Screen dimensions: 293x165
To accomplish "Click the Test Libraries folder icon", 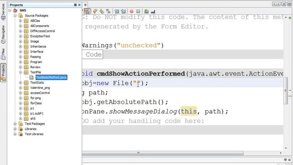I will (x=21, y=134).
